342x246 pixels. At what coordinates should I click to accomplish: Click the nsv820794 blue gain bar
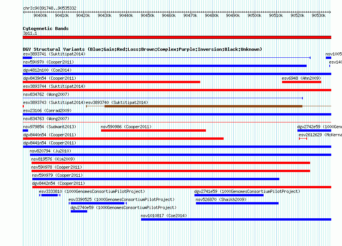(x=181, y=155)
